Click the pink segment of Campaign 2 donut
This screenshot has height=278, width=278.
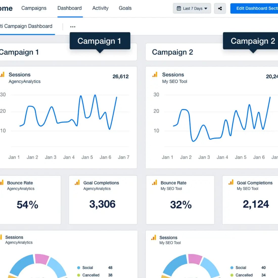pyautogui.click(x=195, y=259)
